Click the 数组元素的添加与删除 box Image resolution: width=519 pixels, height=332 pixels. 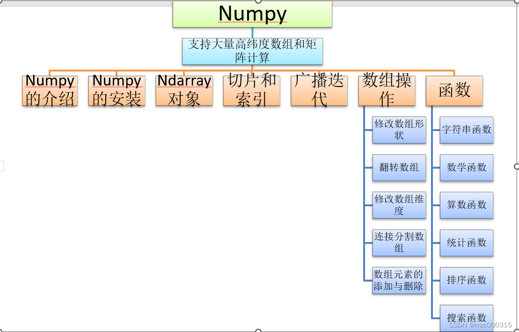click(399, 280)
